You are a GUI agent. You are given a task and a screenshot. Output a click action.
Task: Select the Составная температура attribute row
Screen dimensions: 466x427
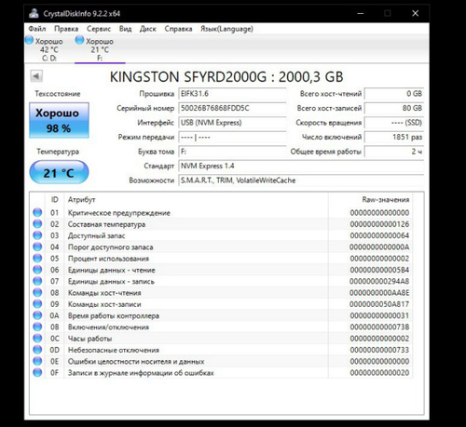(x=221, y=224)
